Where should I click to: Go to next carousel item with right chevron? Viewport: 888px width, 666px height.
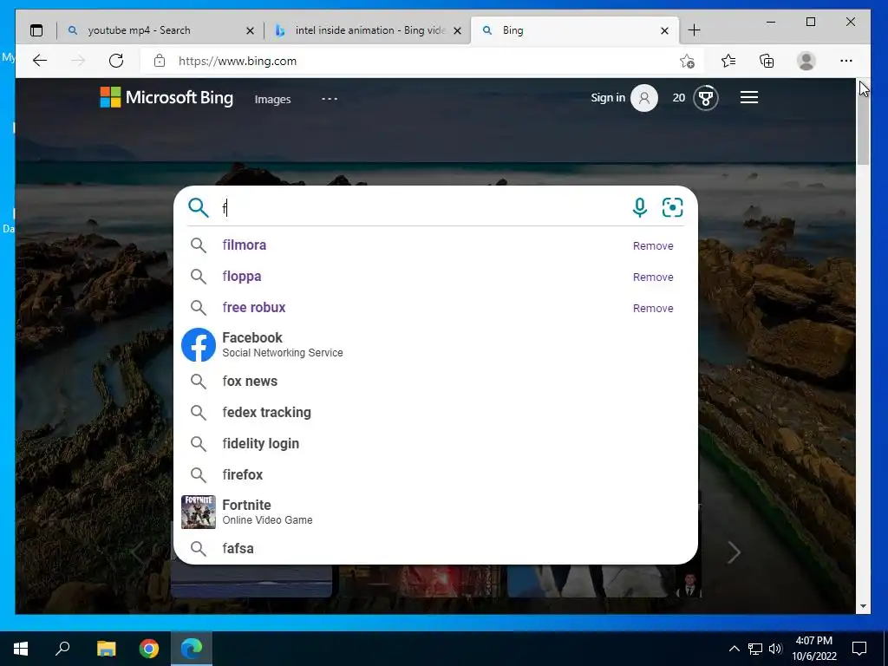pos(734,552)
